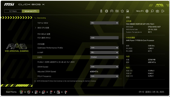Click the CPU chip icon in toolbar
Image resolution: width=170 pixels, height=97 pixels.
point(106,11)
